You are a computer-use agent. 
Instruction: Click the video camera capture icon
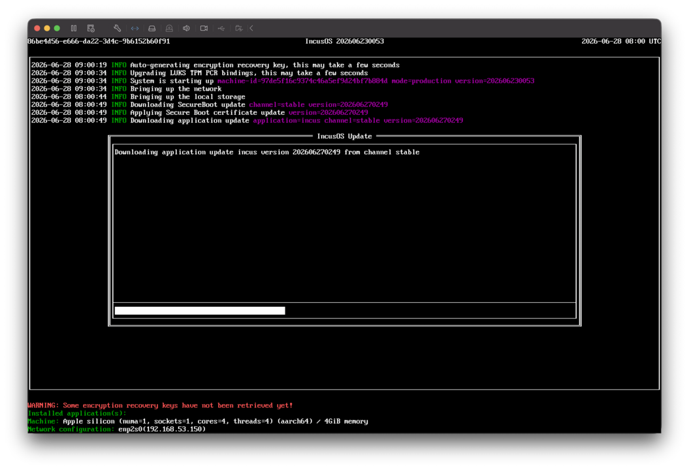pos(204,28)
